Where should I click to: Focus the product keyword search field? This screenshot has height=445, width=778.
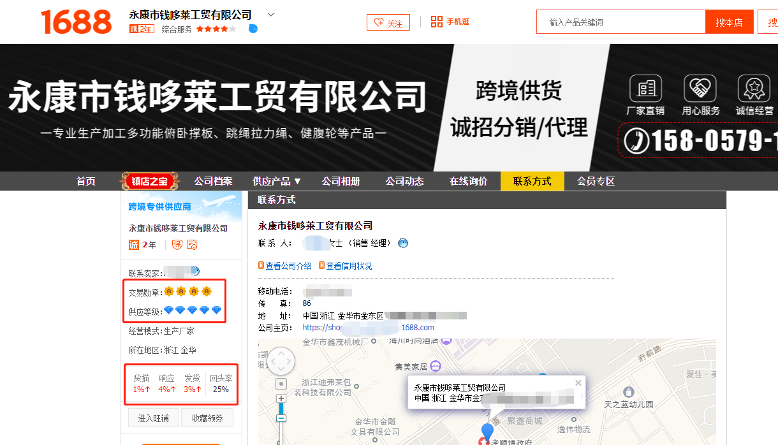tap(620, 22)
